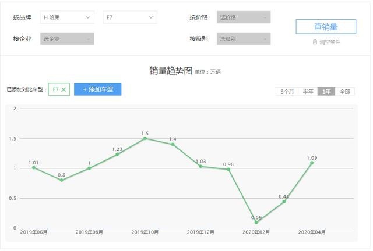373x251 pixels.
Task: Click the 按级别 filter label
Action: coord(199,39)
